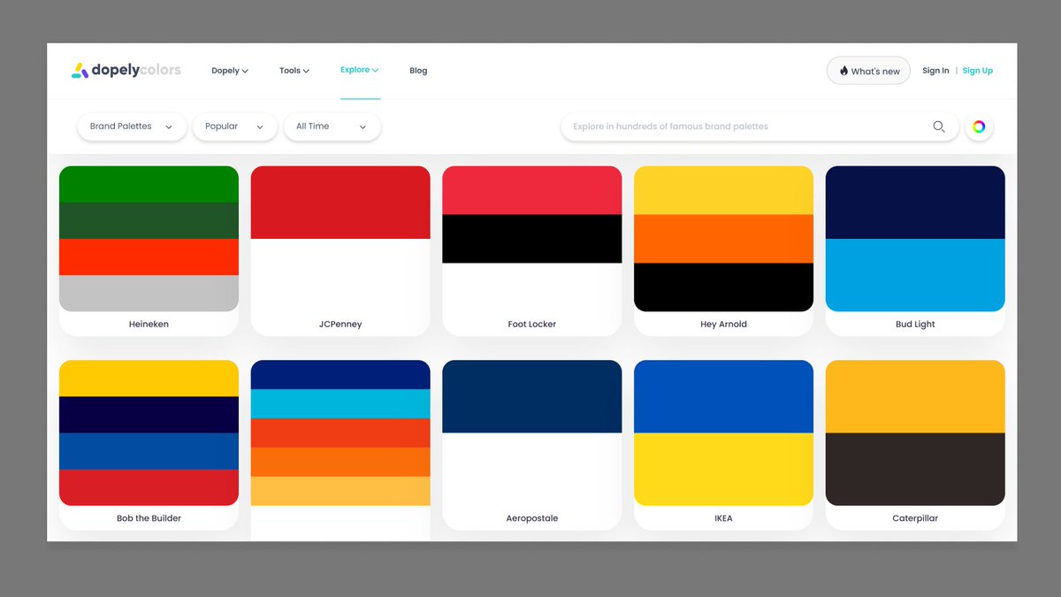The width and height of the screenshot is (1061, 597).
Task: Select the cyan stripe in the unlabeled palette
Action: tap(340, 403)
